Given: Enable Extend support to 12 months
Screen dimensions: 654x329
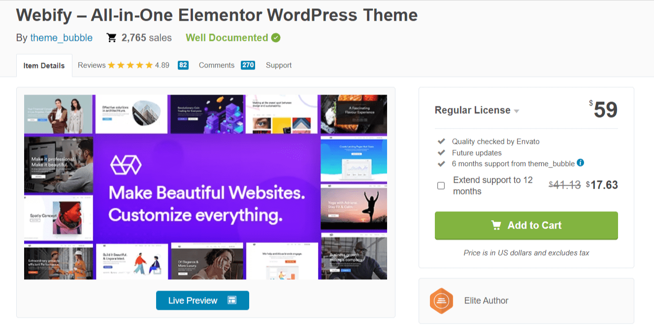Looking at the screenshot, I should tap(441, 186).
